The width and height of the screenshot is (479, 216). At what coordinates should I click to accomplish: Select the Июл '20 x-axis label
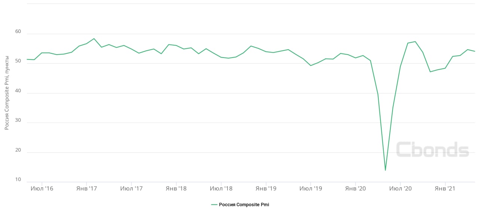(400, 189)
